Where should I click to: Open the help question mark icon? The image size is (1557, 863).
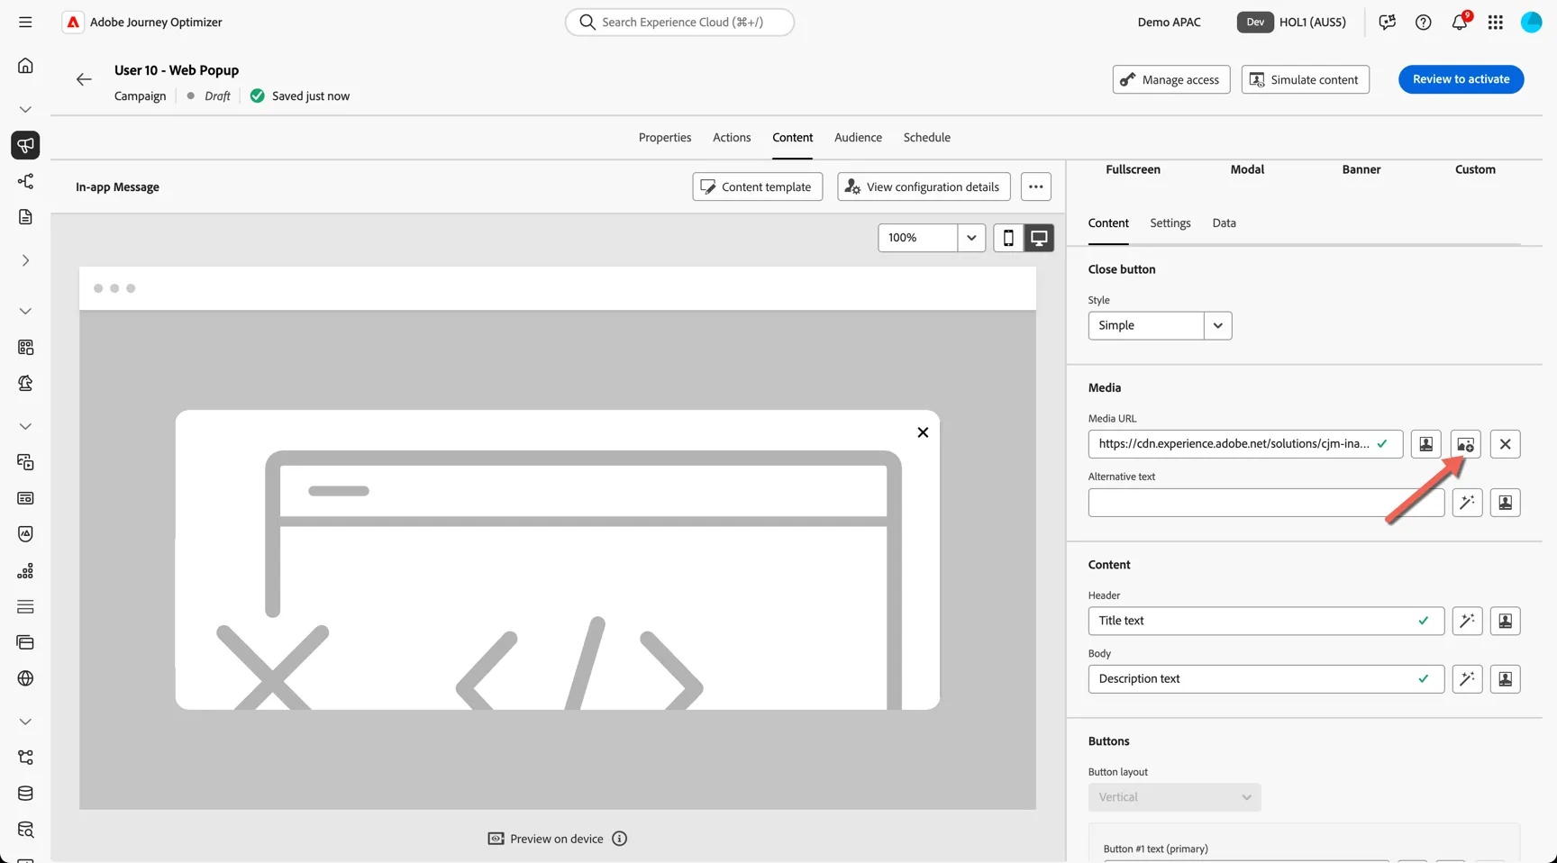tap(1423, 23)
